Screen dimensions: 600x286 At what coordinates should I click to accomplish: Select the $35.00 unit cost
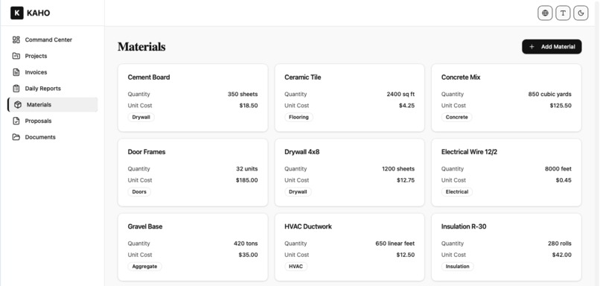click(x=249, y=255)
